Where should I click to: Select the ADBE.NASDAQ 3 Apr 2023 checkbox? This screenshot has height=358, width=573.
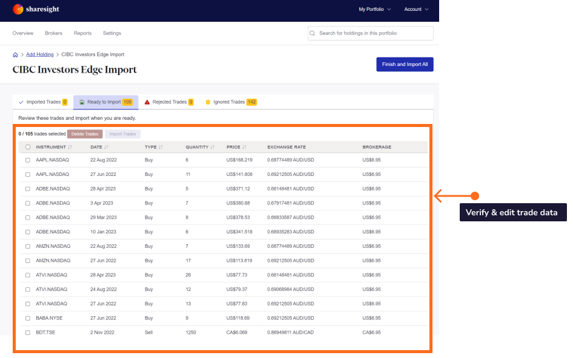point(28,203)
